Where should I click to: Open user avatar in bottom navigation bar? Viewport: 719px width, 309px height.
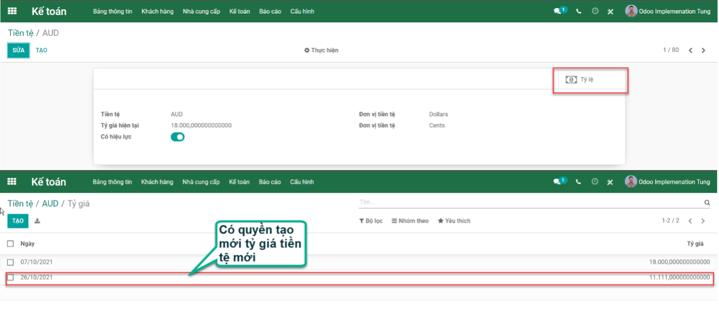coord(631,182)
